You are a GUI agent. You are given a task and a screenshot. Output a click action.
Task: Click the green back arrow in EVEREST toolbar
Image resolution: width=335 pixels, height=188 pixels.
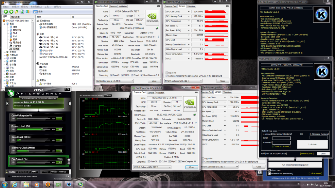[x=5, y=12]
